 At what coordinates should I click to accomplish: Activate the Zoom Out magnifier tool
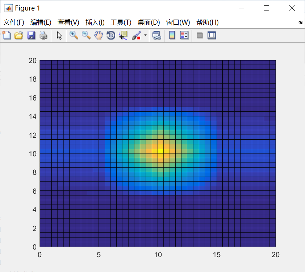click(86, 35)
